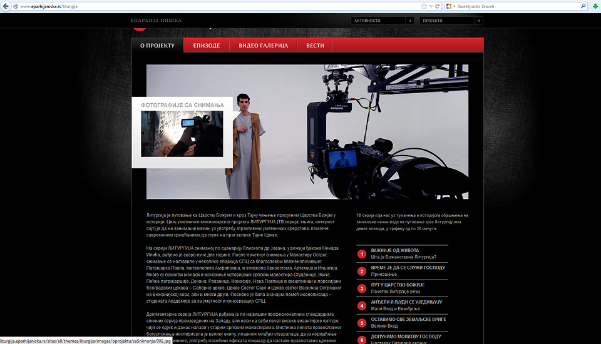The image size is (601, 344).
Task: Click the green downloads arrow icon
Action: (x=595, y=6)
